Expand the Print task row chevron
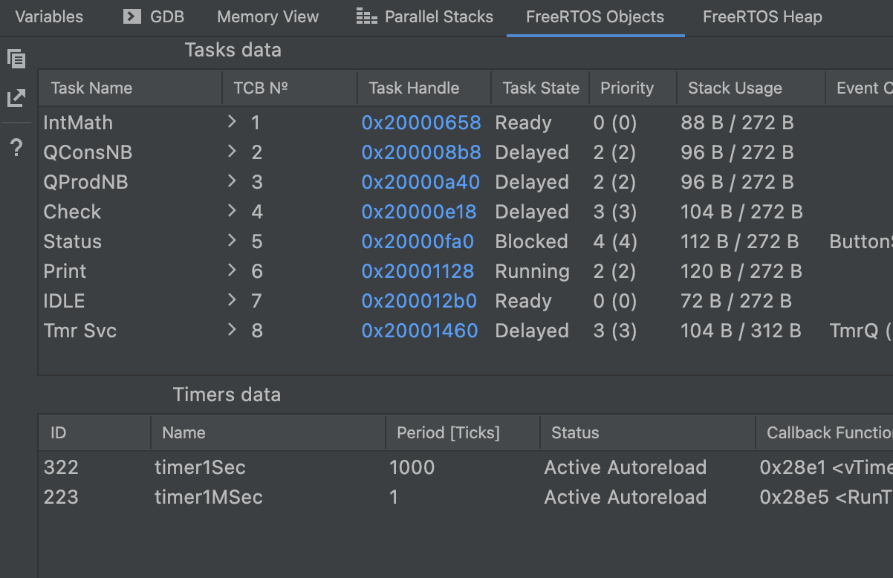The width and height of the screenshot is (893, 578). [x=233, y=270]
